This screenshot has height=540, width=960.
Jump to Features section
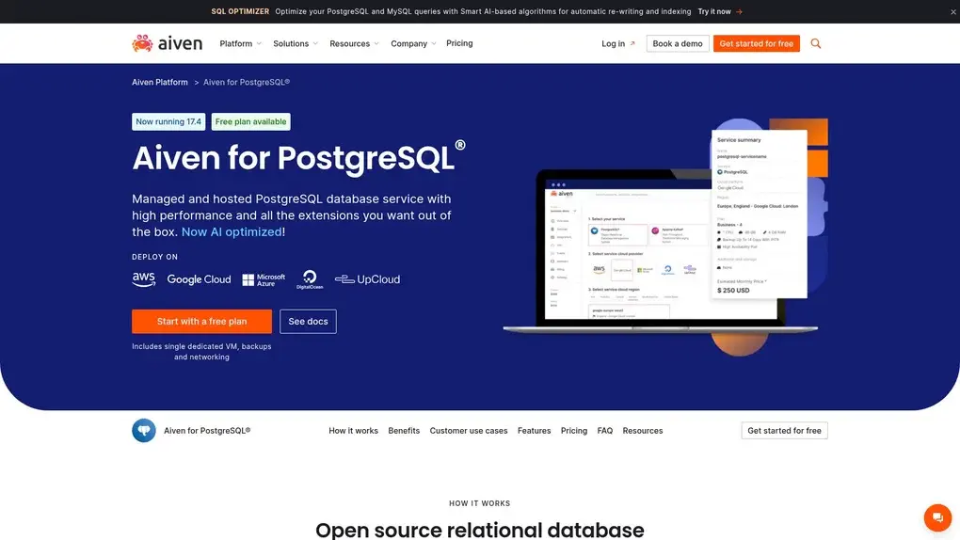[x=534, y=431]
